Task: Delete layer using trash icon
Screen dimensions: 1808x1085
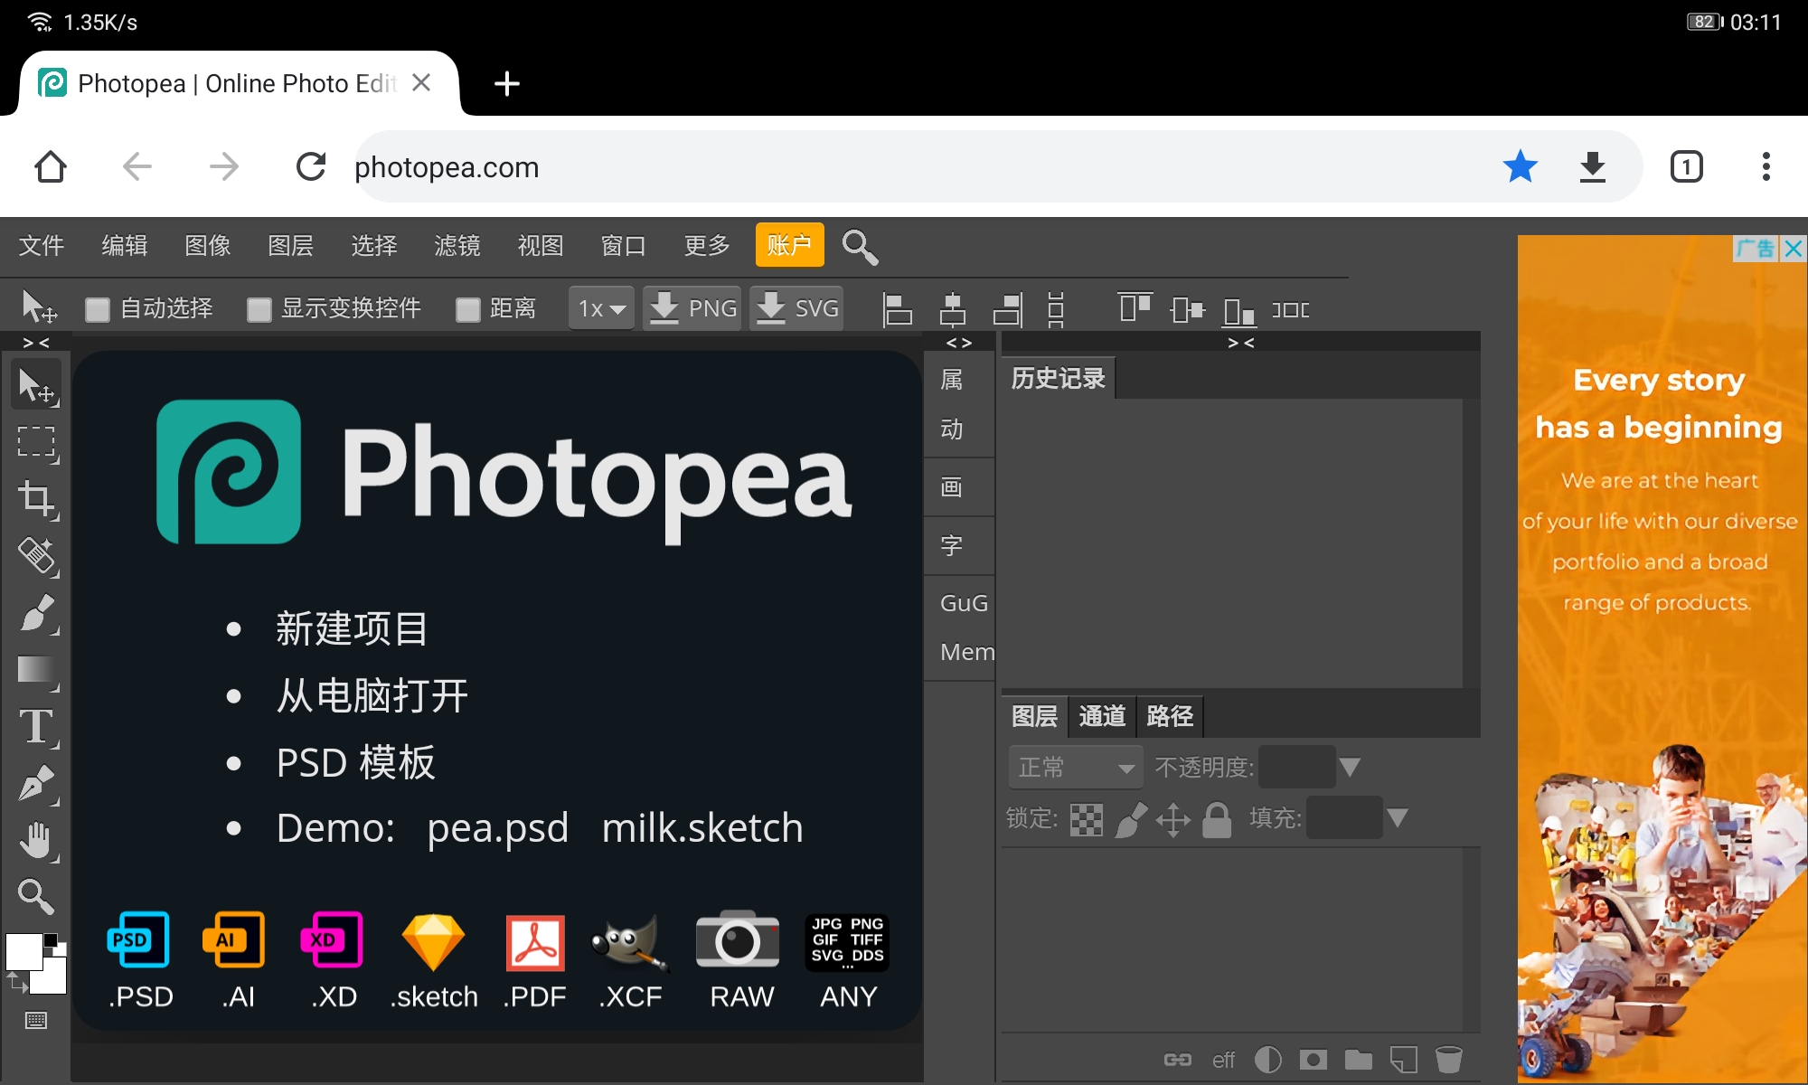Action: (1449, 1058)
